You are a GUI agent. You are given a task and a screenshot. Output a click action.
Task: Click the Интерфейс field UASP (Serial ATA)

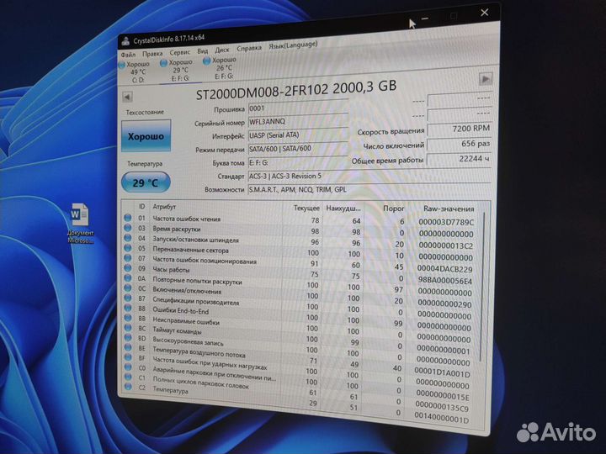tap(298, 135)
